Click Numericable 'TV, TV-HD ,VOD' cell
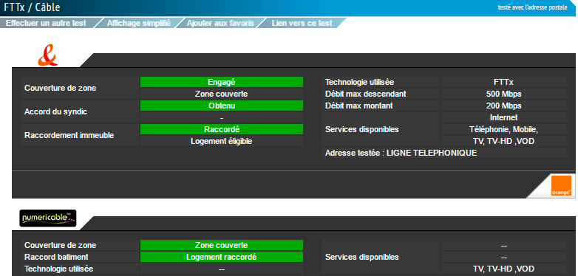This screenshot has width=578, height=276. click(x=503, y=269)
